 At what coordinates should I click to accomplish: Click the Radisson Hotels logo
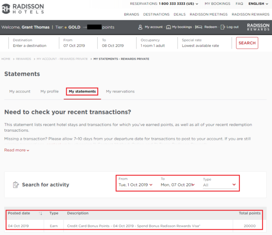23,8
